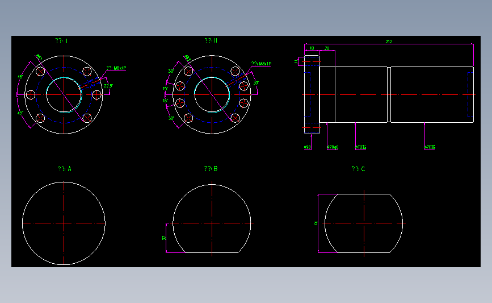Select the 11 hole dimension beside the flange

(296, 61)
